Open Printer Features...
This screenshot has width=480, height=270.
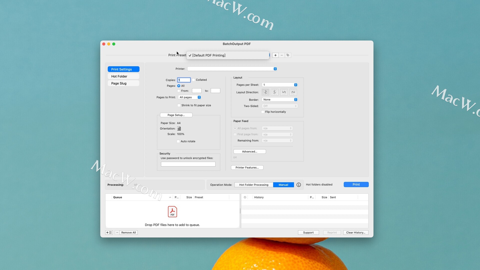coord(247,167)
